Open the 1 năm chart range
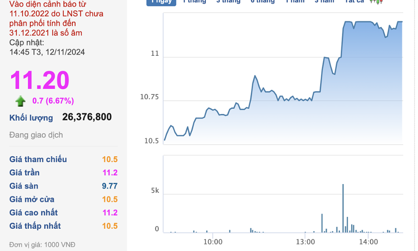Screen dimensions: 418x251 (x=295, y=1)
